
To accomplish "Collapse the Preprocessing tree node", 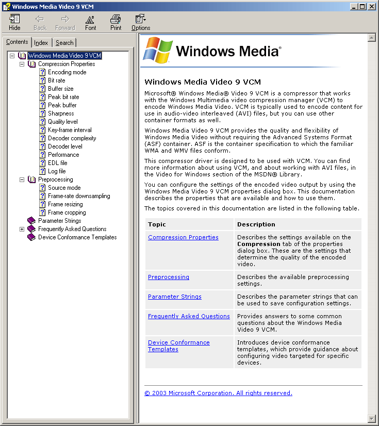I will (22, 180).
